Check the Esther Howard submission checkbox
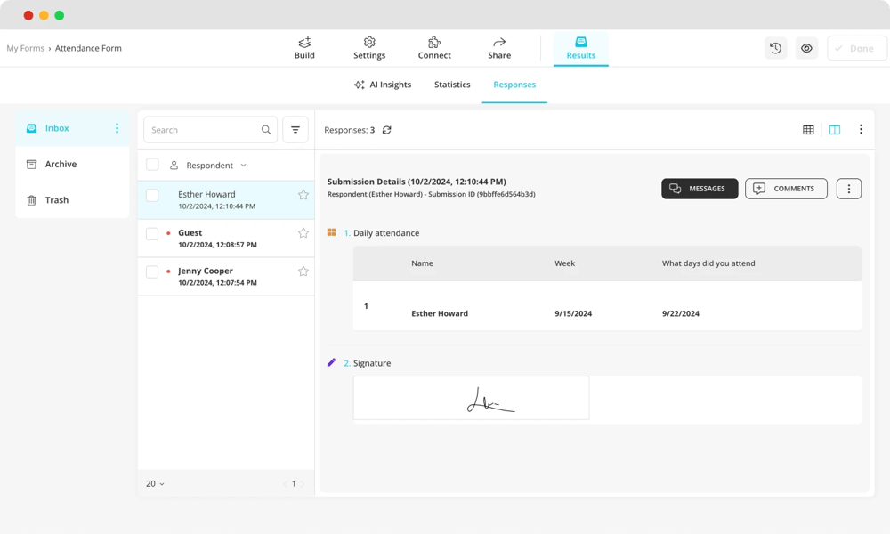 (x=152, y=195)
